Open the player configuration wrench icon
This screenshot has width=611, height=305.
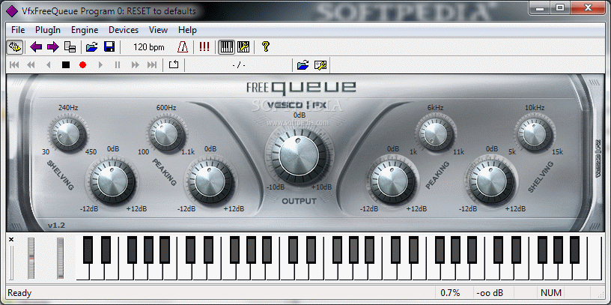tap(320, 65)
